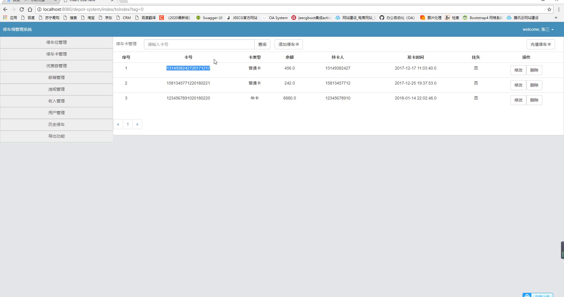Open 邮箱管理 in the sidebar
This screenshot has width=564, height=297.
tap(56, 77)
